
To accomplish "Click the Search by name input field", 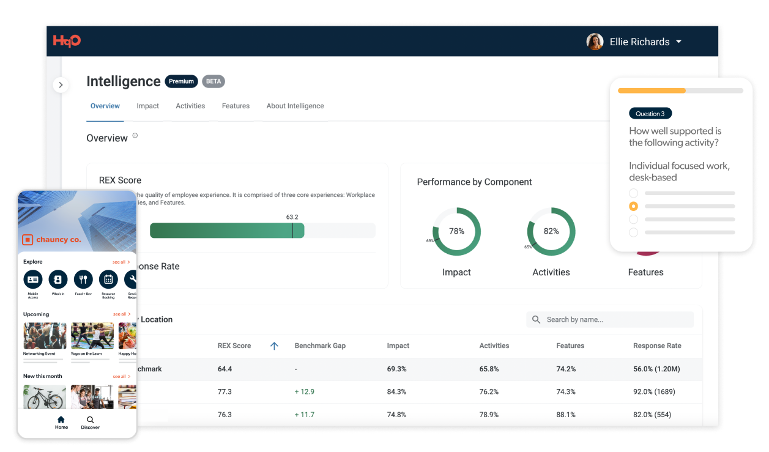I will click(609, 319).
